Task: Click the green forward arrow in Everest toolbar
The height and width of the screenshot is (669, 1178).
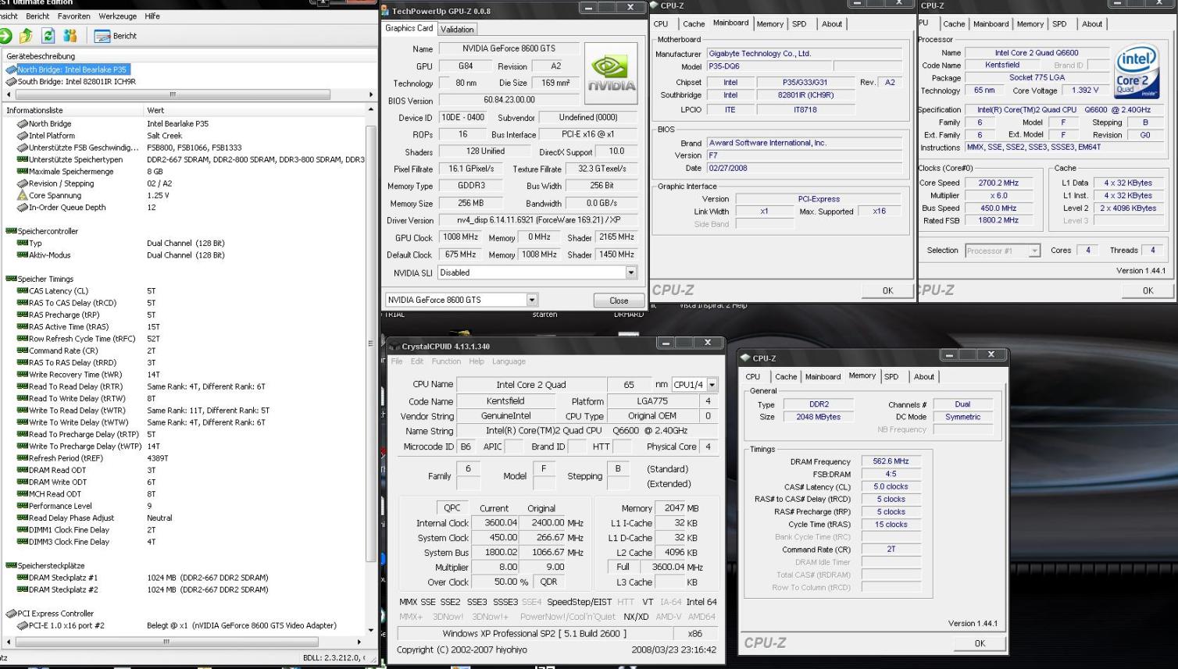Action: pos(5,36)
